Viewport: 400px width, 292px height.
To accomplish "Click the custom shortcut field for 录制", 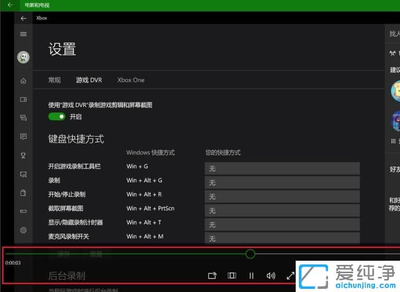I will coord(282,182).
